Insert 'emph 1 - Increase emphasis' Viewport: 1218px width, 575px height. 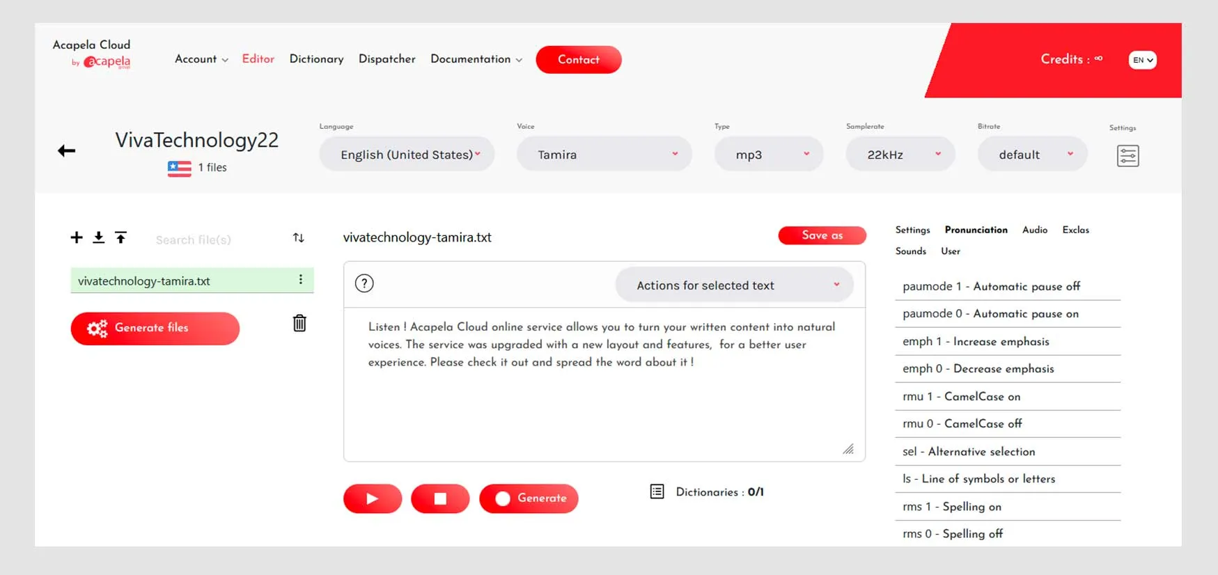(1008, 341)
